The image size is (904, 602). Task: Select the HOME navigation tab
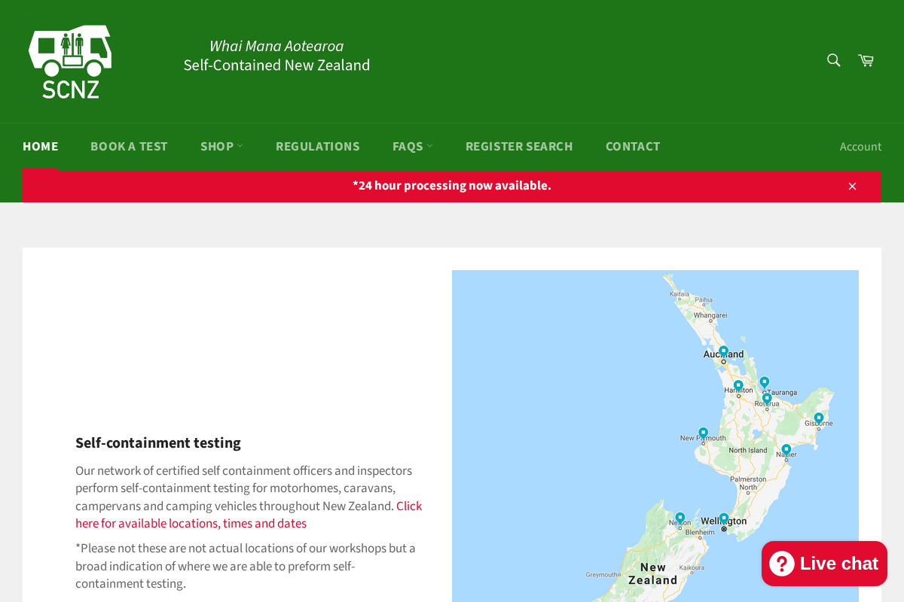[x=41, y=146]
